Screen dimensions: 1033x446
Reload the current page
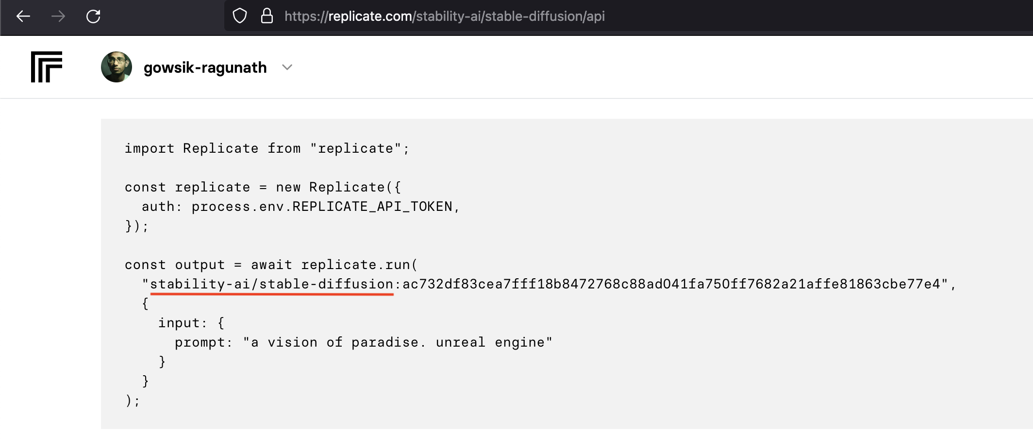93,16
